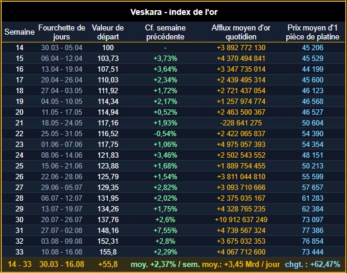Screen dimensions: 347x273
Task: Click the starting value 155,8
Action: (x=108, y=252)
